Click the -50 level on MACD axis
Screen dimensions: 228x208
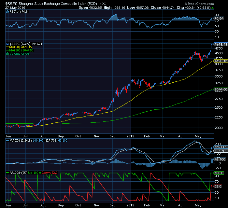tap(218, 168)
